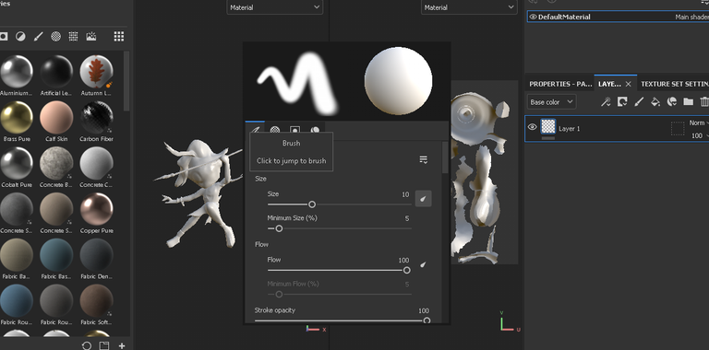Switch to Texture Set Settings tab
The height and width of the screenshot is (350, 709).
pyautogui.click(x=674, y=84)
